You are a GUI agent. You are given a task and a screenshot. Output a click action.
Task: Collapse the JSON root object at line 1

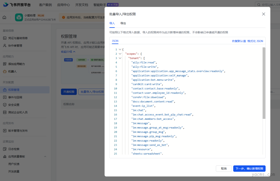(120, 50)
